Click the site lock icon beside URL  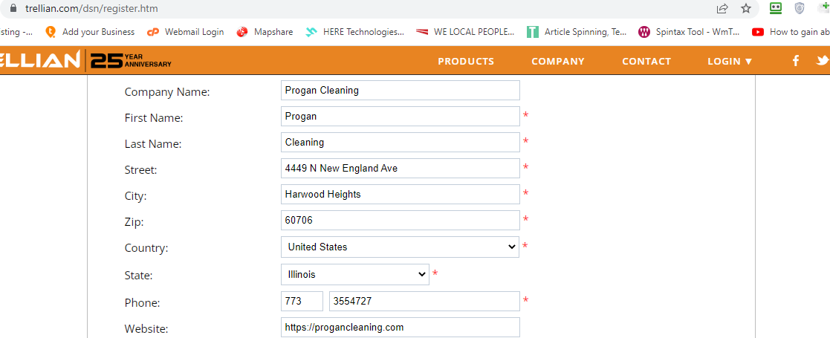click(12, 9)
